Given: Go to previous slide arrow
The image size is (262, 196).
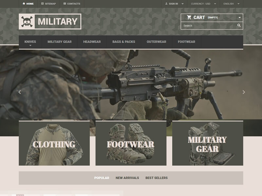Looking at the screenshot, I should (20, 92).
